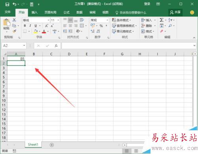This screenshot has height=154, width=198.
Task: Switch to the Insert tab
Action: point(34,12)
